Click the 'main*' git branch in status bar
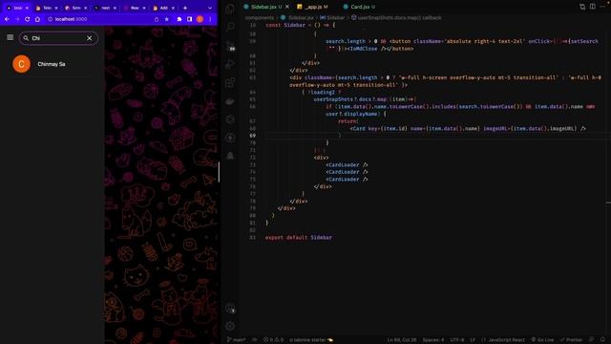This screenshot has width=611, height=344. 237,340
